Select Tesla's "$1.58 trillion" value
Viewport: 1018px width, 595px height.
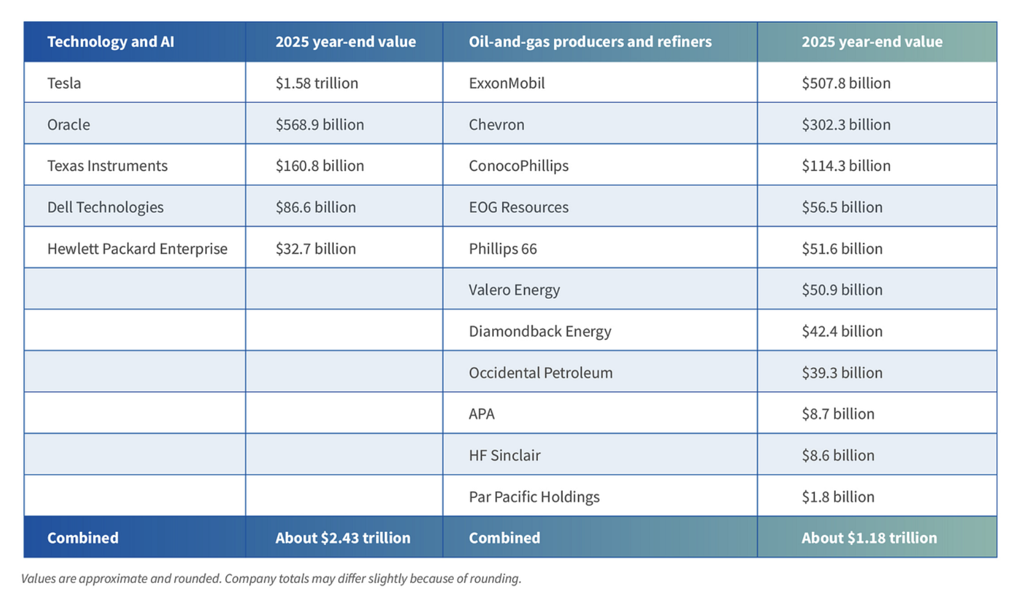[316, 83]
